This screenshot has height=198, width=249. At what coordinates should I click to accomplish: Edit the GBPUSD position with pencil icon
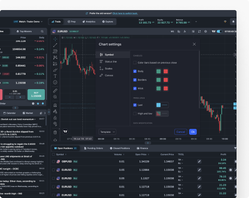tap(199, 162)
